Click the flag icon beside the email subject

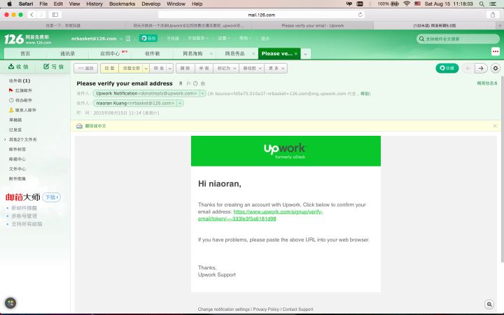pos(188,83)
